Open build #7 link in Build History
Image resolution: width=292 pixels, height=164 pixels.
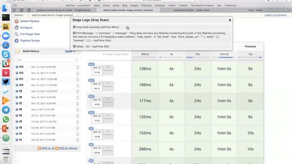point(21,103)
